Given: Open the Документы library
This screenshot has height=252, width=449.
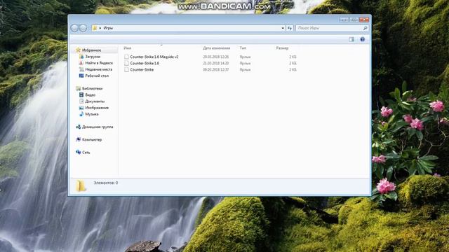Looking at the screenshot, I should [x=95, y=101].
